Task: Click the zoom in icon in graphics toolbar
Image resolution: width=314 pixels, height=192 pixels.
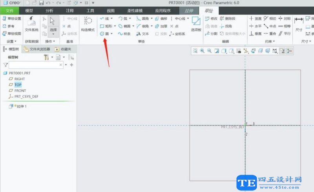Action: (x=202, y=51)
